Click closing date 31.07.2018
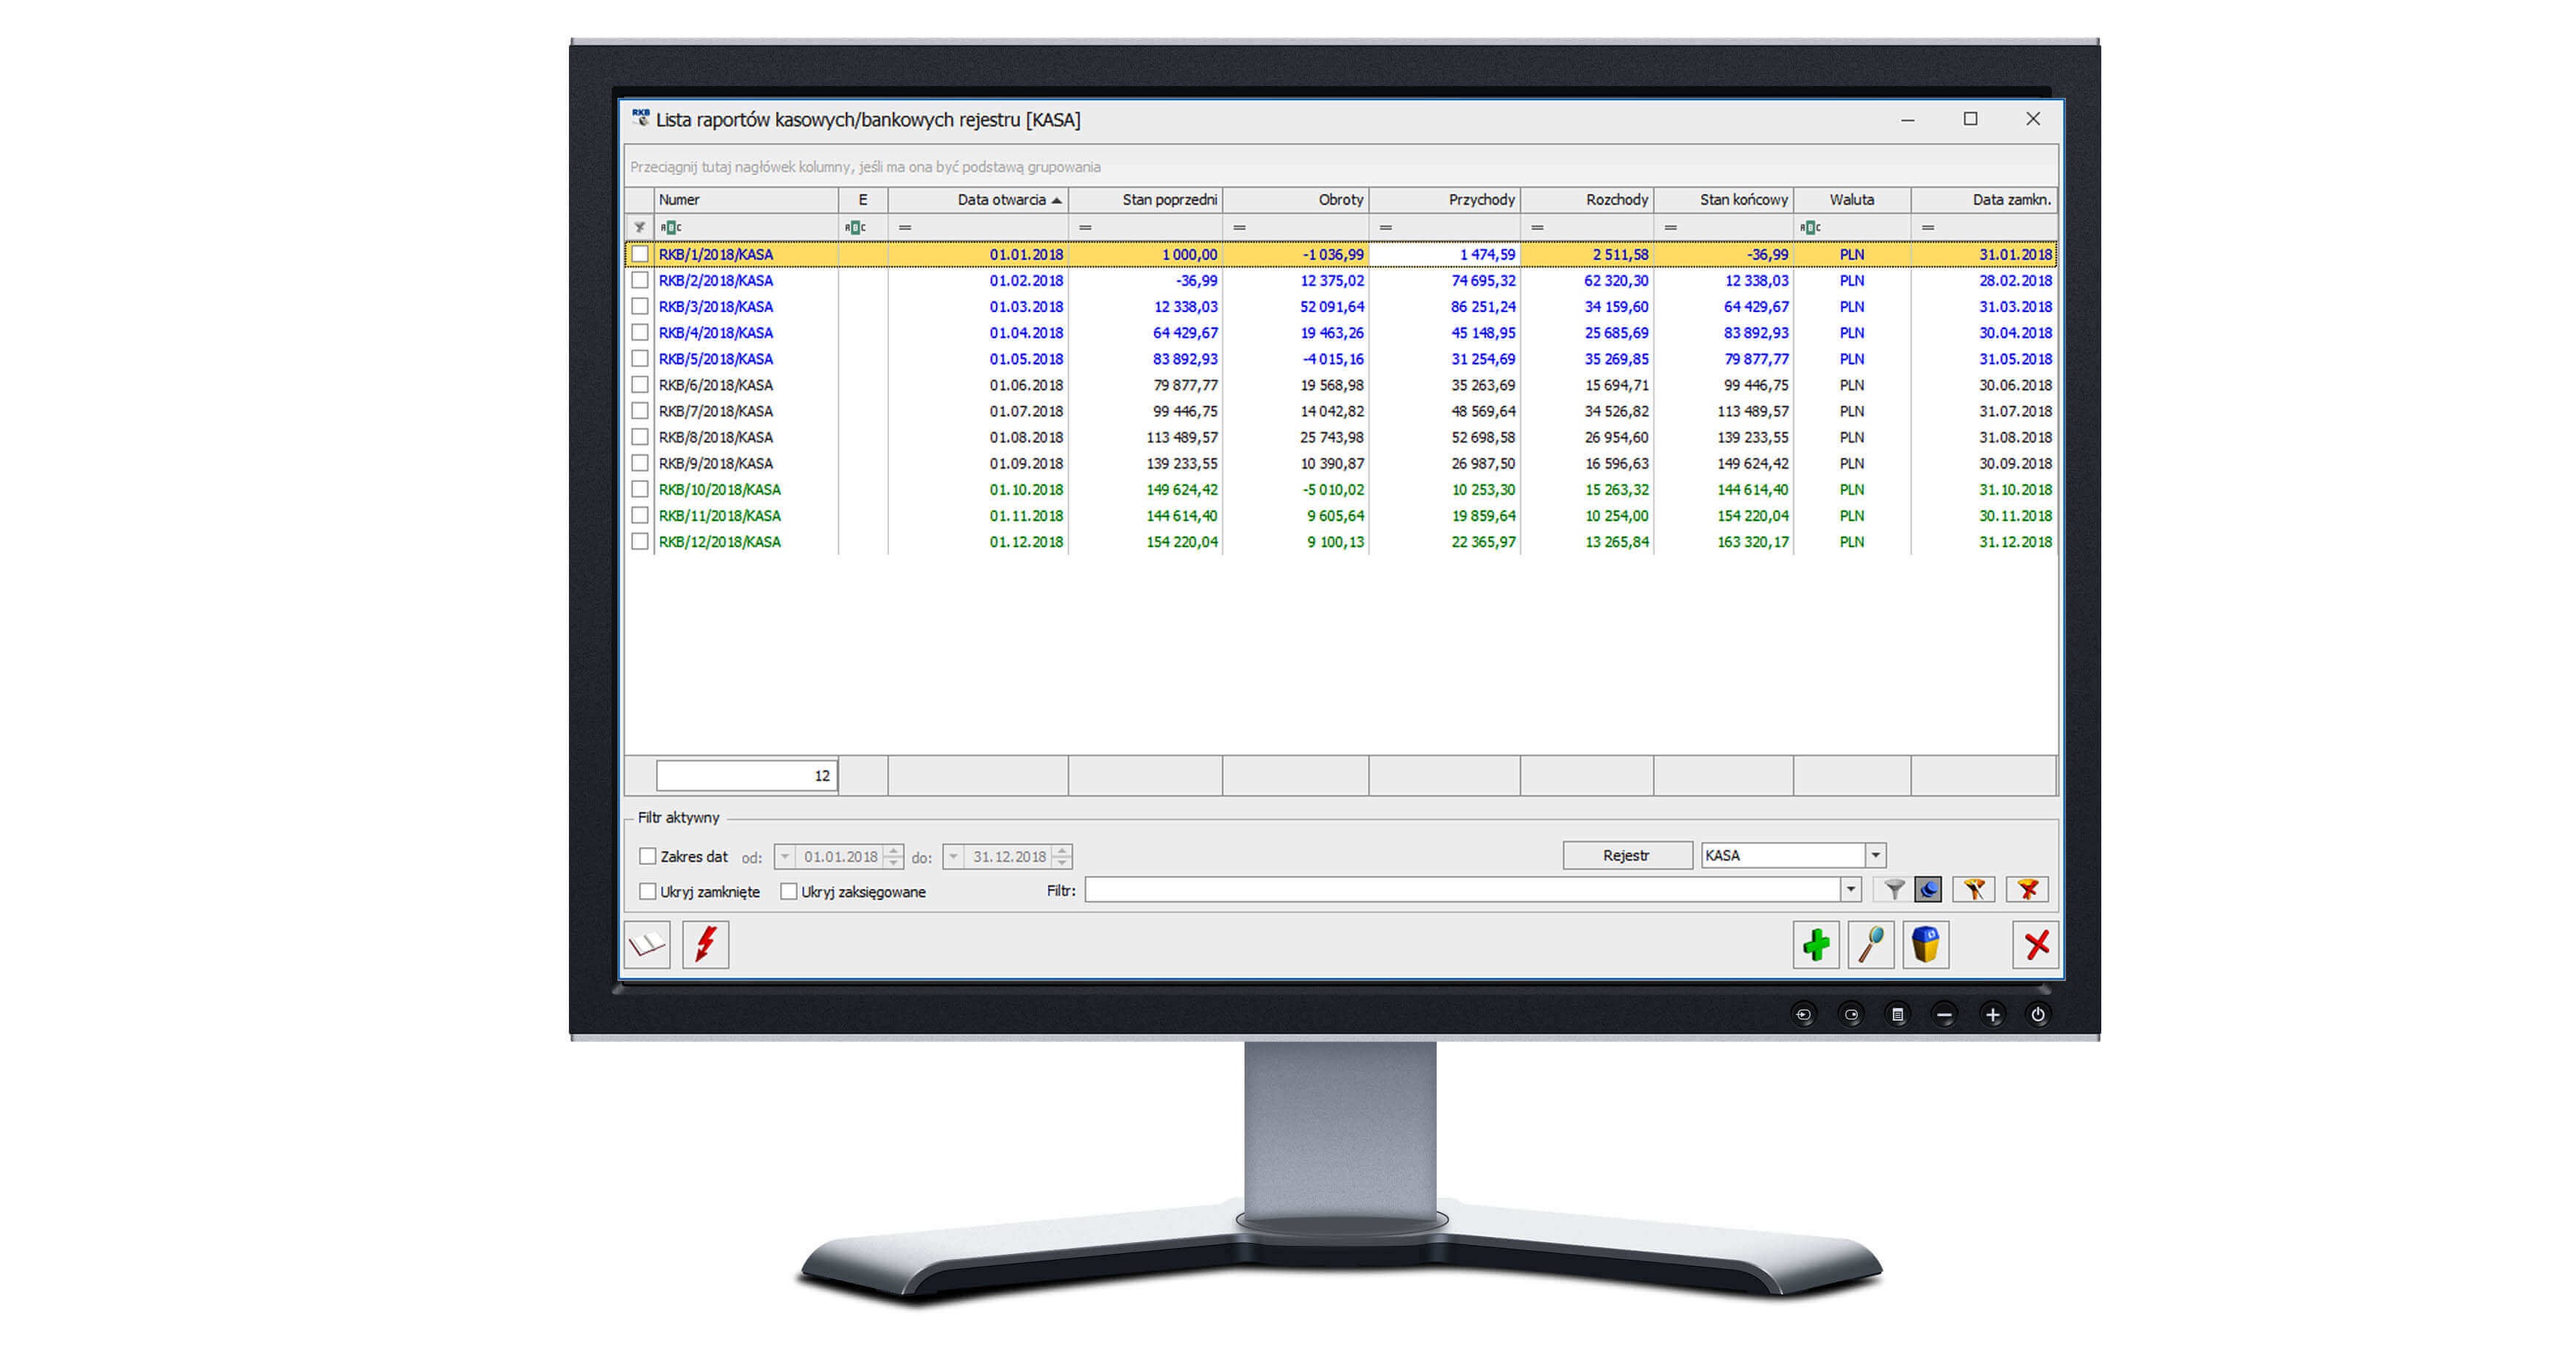Image resolution: width=2576 pixels, height=1360 pixels. (2015, 411)
